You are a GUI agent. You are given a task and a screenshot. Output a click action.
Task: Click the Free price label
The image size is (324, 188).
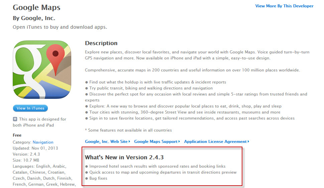point(17,135)
